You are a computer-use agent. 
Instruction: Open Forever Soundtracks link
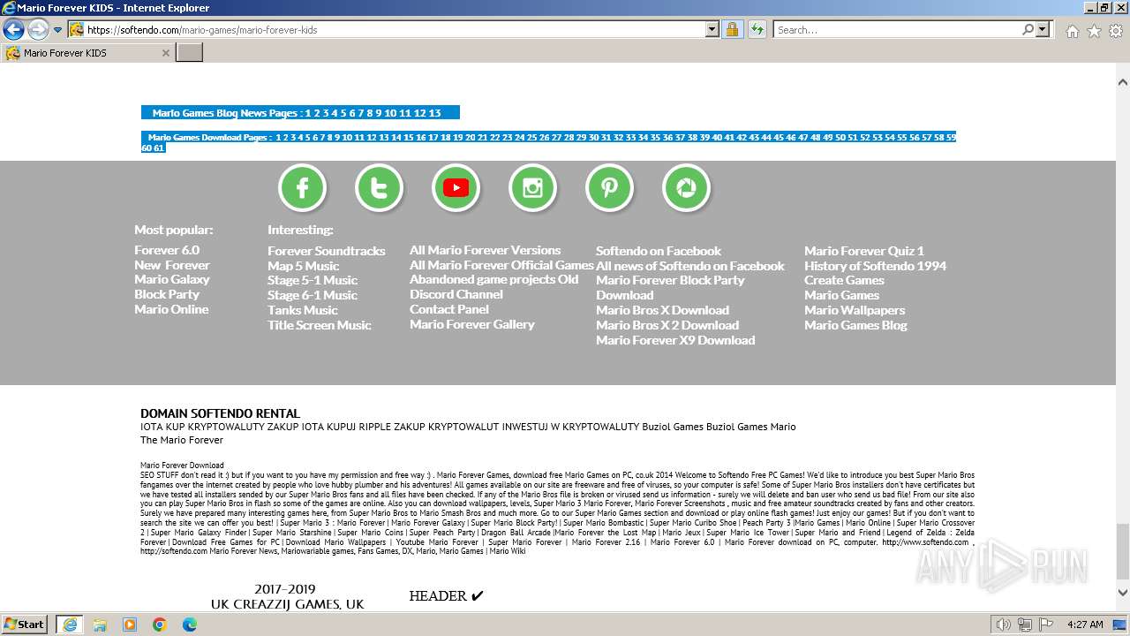coord(327,251)
